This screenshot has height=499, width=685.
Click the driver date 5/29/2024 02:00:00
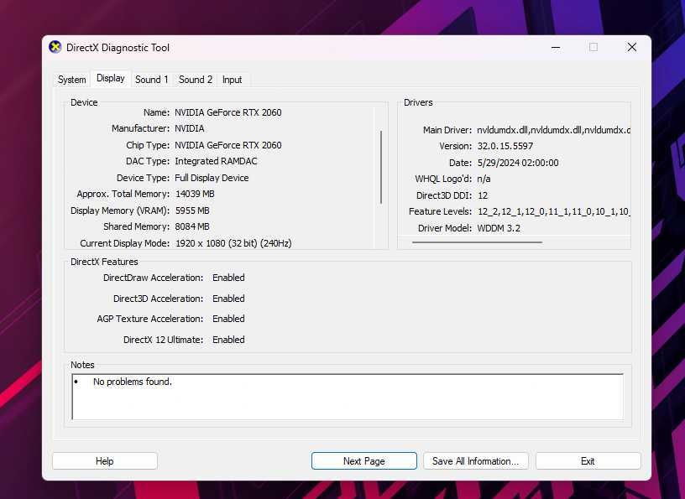point(518,163)
